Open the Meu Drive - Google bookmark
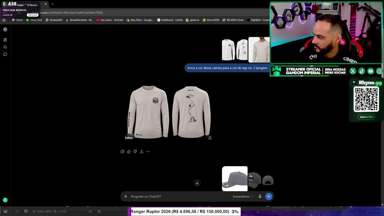The image size is (384, 216). tap(140, 20)
